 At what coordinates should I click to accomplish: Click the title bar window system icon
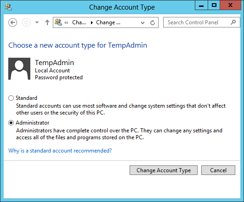coord(8,7)
